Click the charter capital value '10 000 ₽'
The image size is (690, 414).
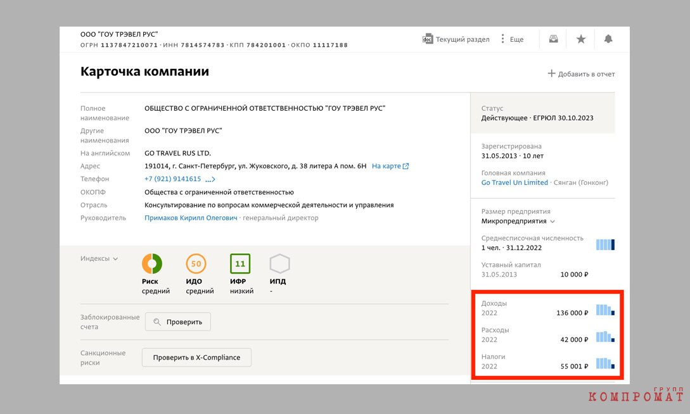coord(574,275)
